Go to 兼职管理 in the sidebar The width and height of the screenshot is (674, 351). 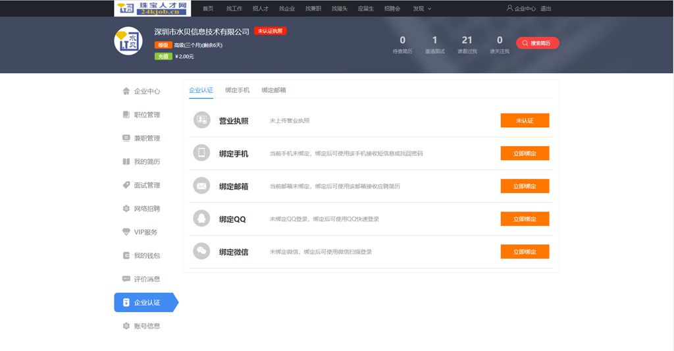(x=146, y=138)
